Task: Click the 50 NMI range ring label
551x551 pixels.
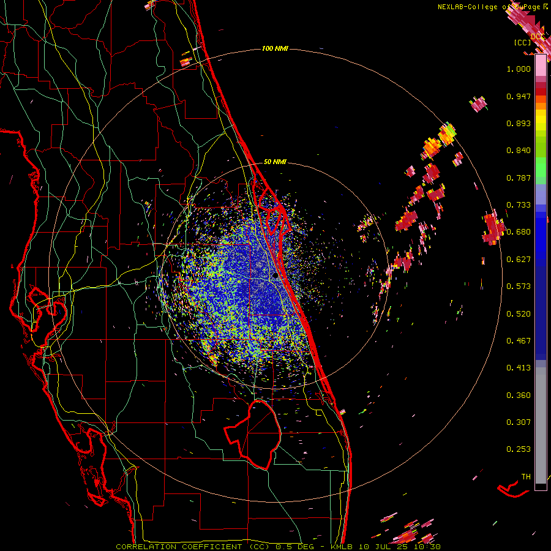Action: tap(275, 162)
